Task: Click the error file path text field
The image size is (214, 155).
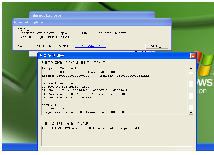Action: coord(117,136)
